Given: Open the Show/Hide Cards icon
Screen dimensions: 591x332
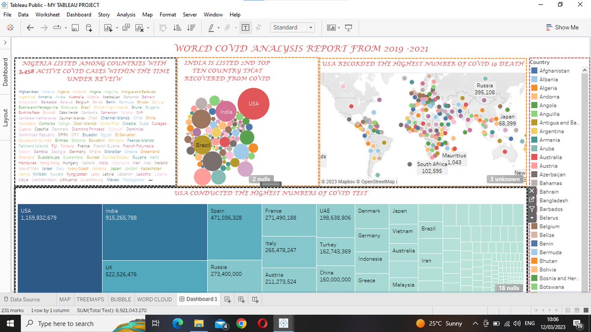Looking at the screenshot, I should pyautogui.click(x=331, y=28).
